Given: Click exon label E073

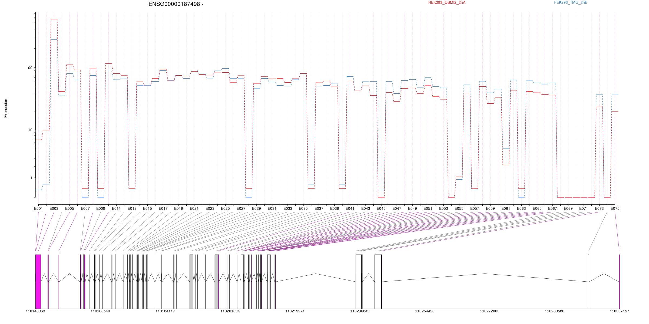Looking at the screenshot, I should tap(599, 208).
